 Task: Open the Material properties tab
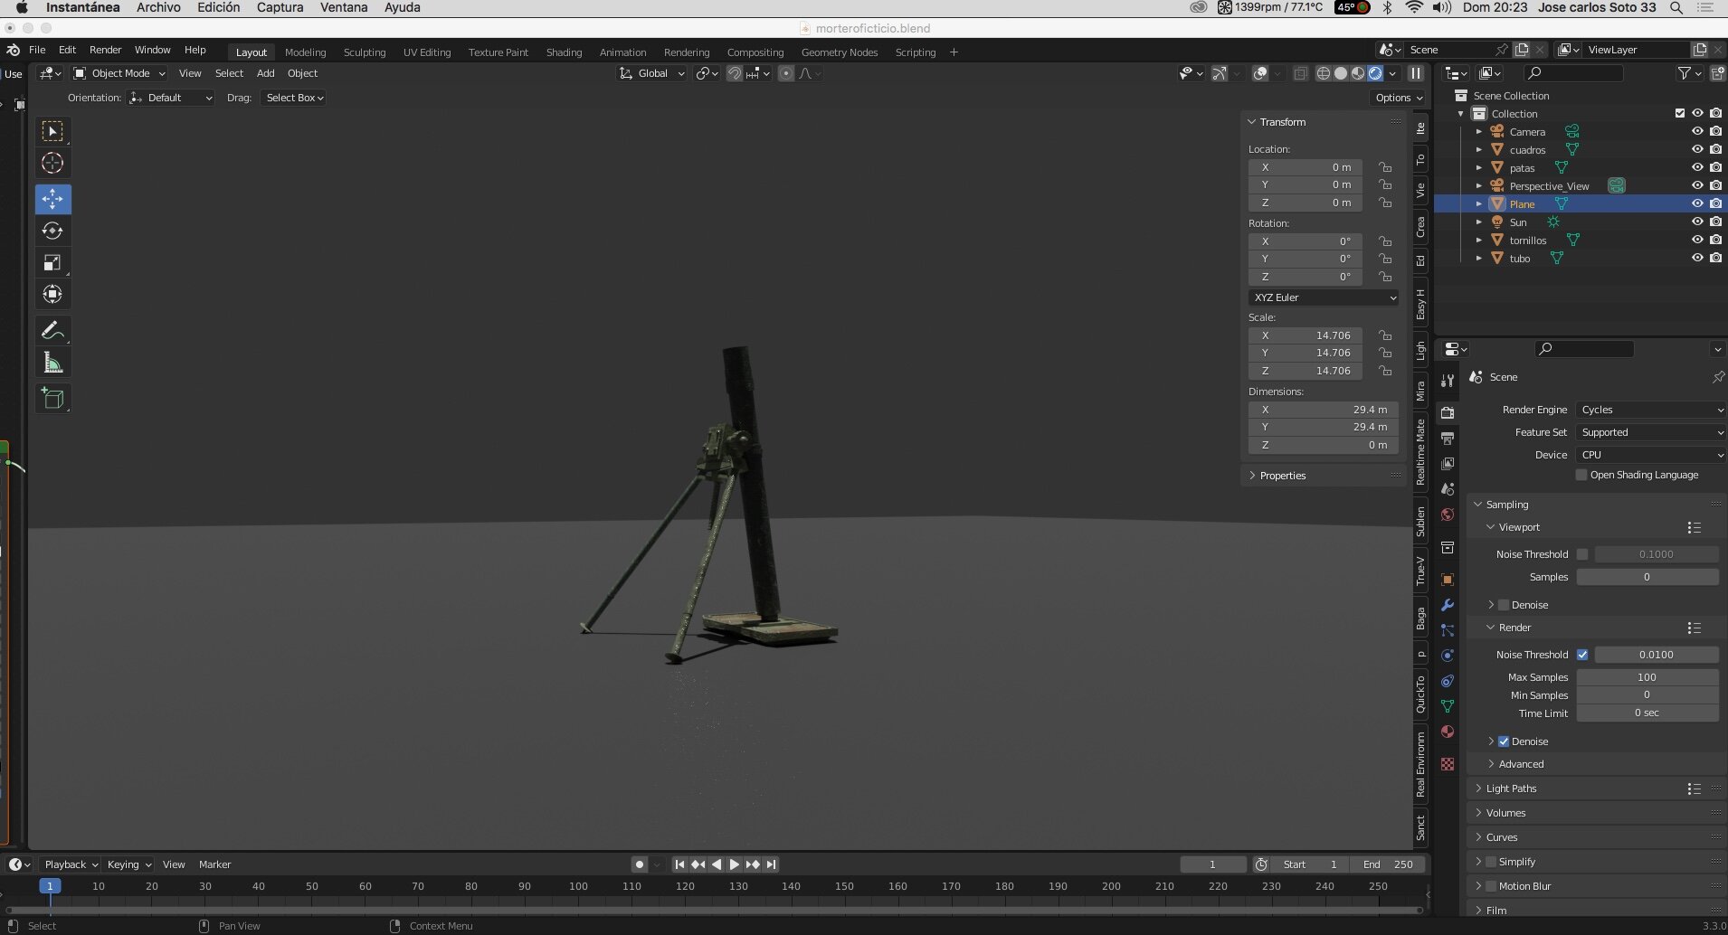tap(1448, 732)
